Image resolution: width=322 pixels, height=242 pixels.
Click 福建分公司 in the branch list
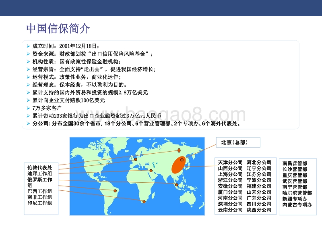click(x=259, y=186)
